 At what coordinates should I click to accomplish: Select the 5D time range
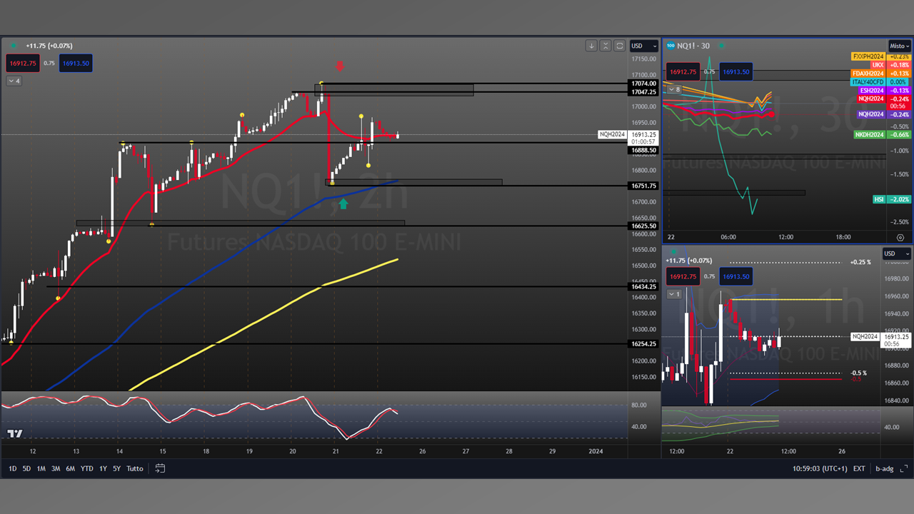[26, 468]
